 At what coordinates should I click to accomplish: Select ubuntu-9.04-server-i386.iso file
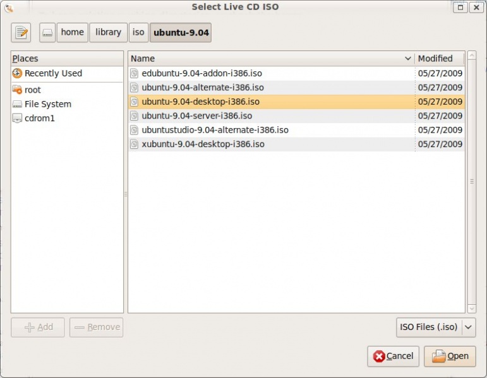[196, 115]
